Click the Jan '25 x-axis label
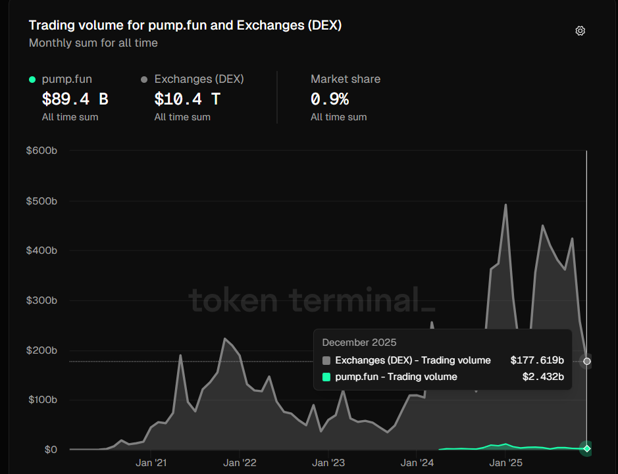The image size is (618, 474). [506, 463]
